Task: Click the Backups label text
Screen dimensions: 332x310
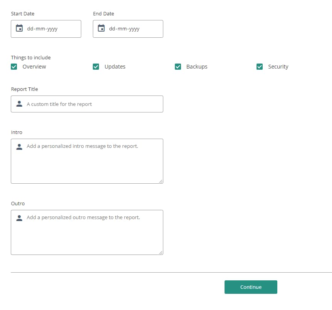Action: click(x=197, y=67)
